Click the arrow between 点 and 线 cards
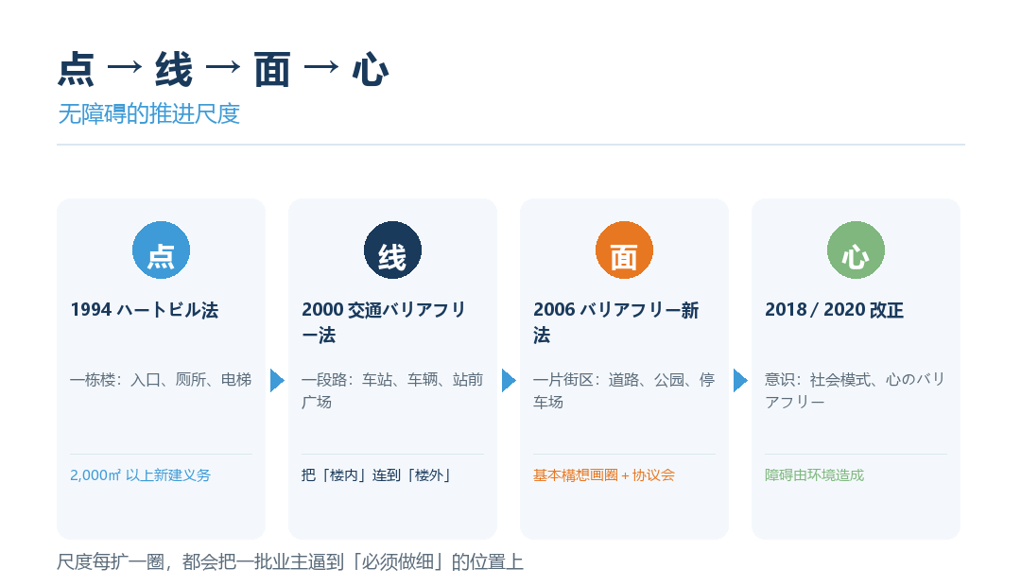This screenshot has width=1021, height=586. click(x=277, y=380)
